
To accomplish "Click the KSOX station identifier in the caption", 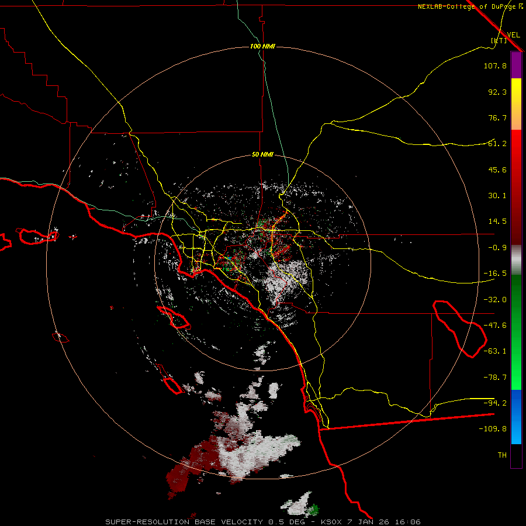I will coord(332,522).
